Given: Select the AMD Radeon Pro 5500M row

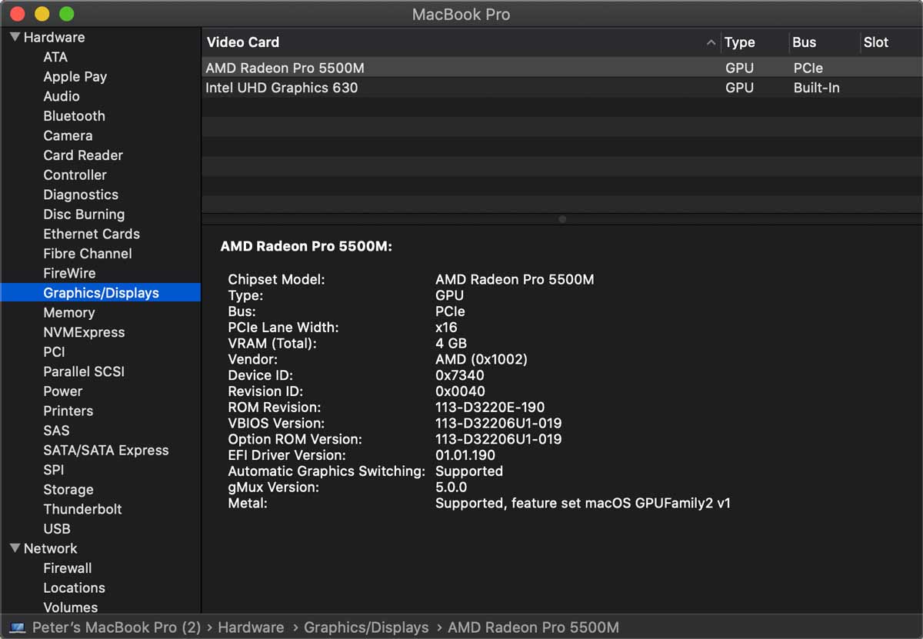Looking at the screenshot, I should 561,68.
